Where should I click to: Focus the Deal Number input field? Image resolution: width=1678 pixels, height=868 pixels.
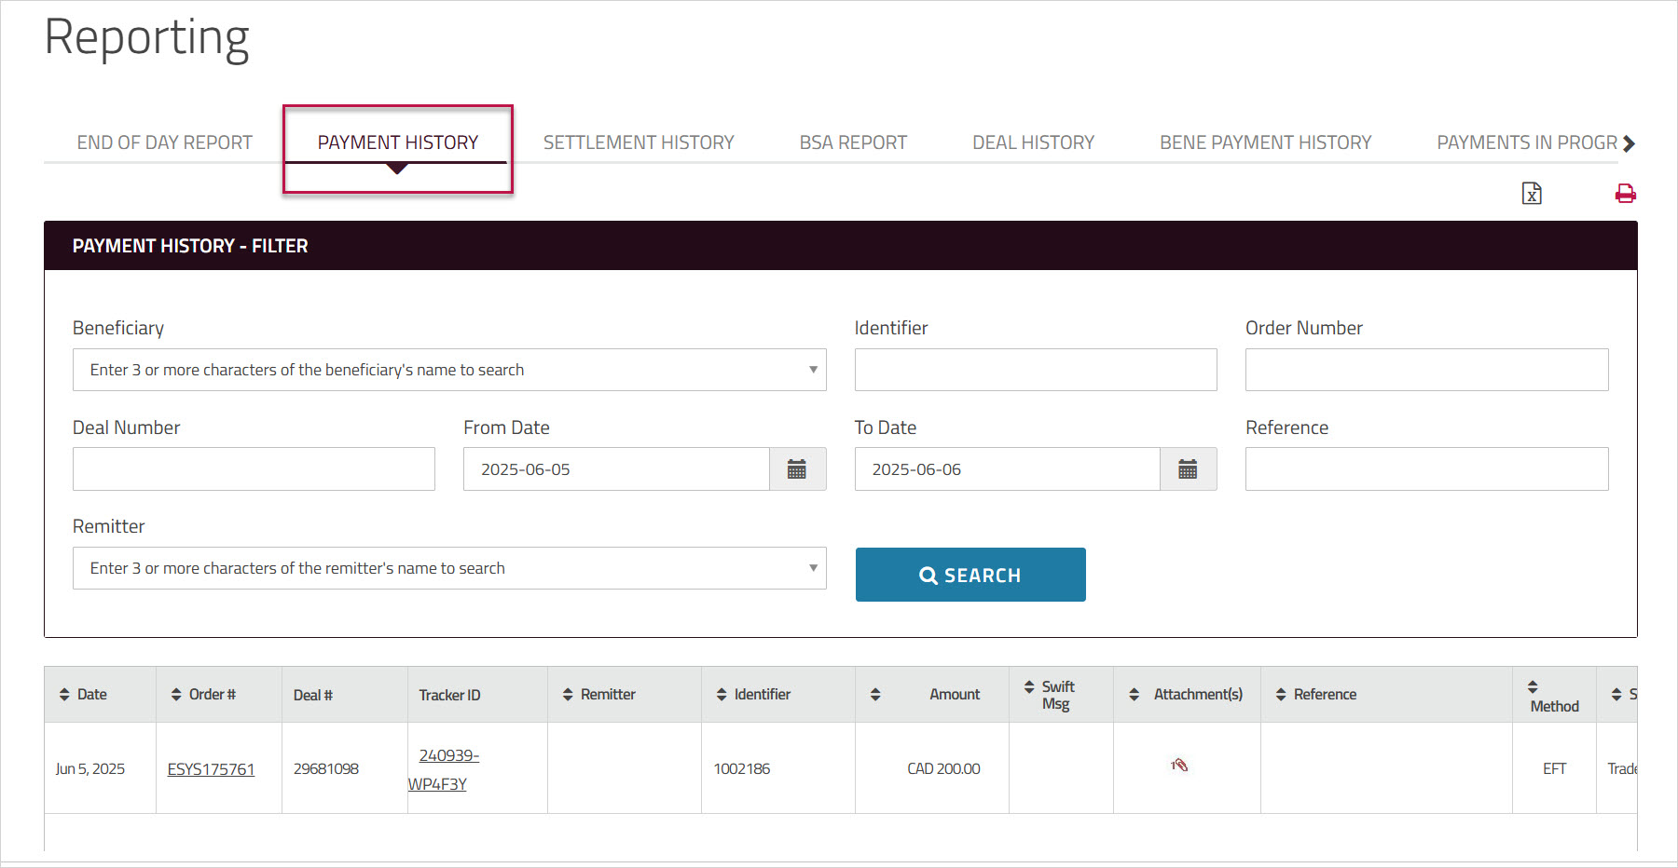tap(254, 469)
